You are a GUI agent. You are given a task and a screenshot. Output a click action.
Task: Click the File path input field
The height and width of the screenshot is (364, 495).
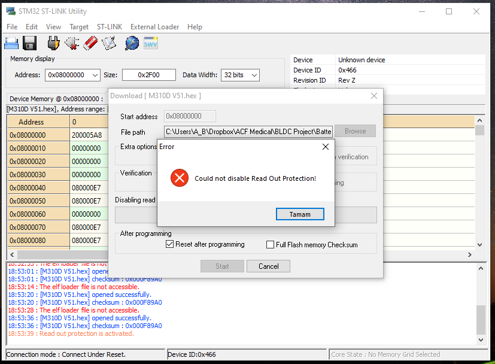pos(248,131)
